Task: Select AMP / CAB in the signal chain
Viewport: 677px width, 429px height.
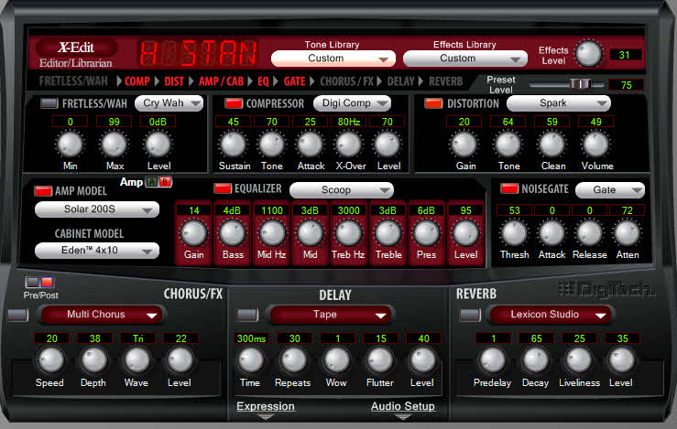Action: (221, 81)
